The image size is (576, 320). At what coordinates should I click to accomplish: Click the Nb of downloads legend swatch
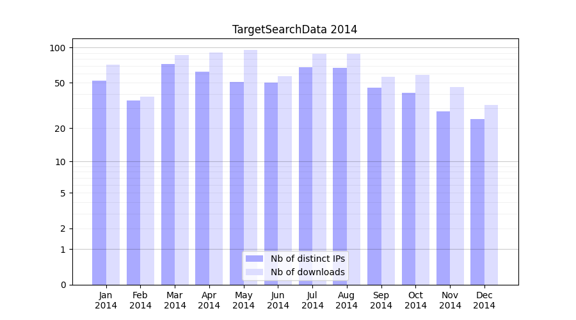pos(254,272)
